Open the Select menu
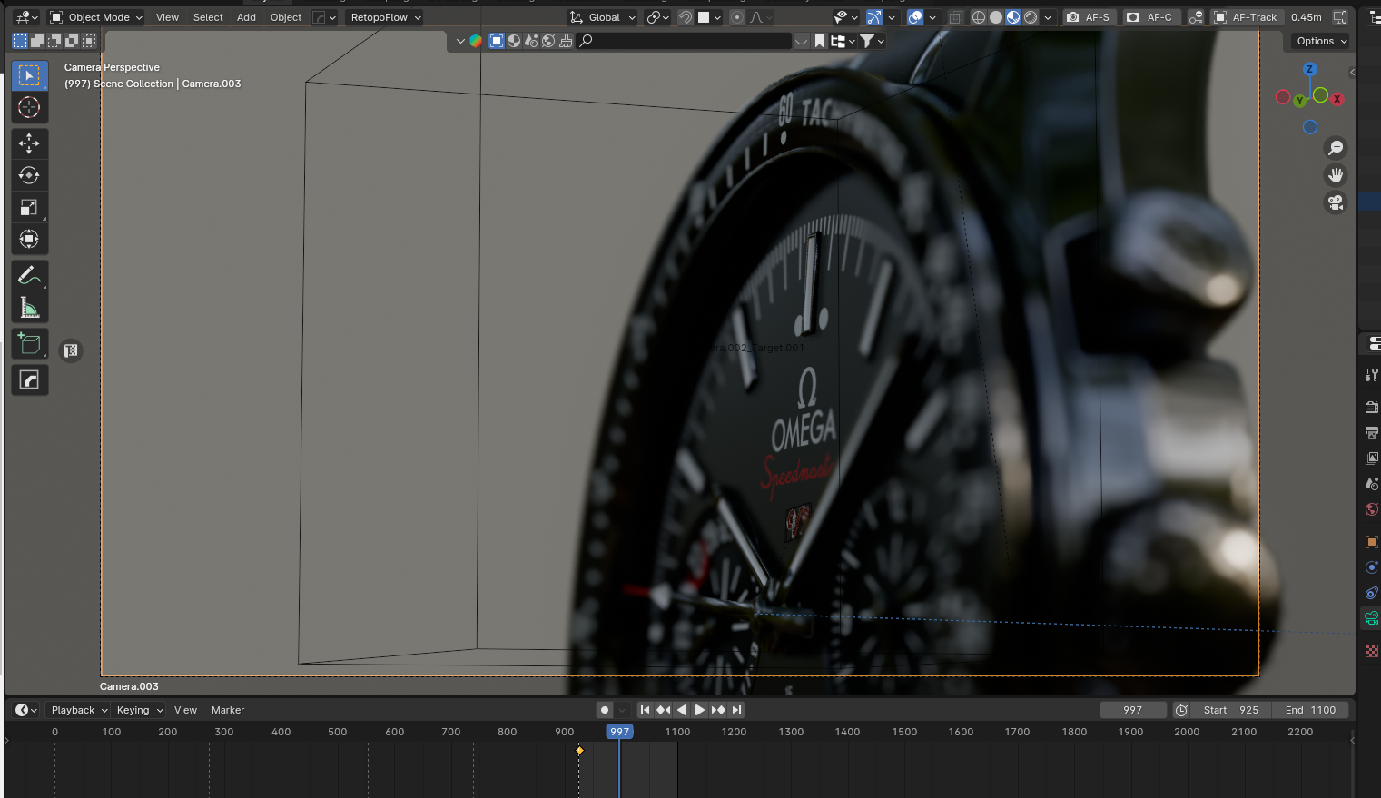This screenshot has height=798, width=1381. coord(208,17)
